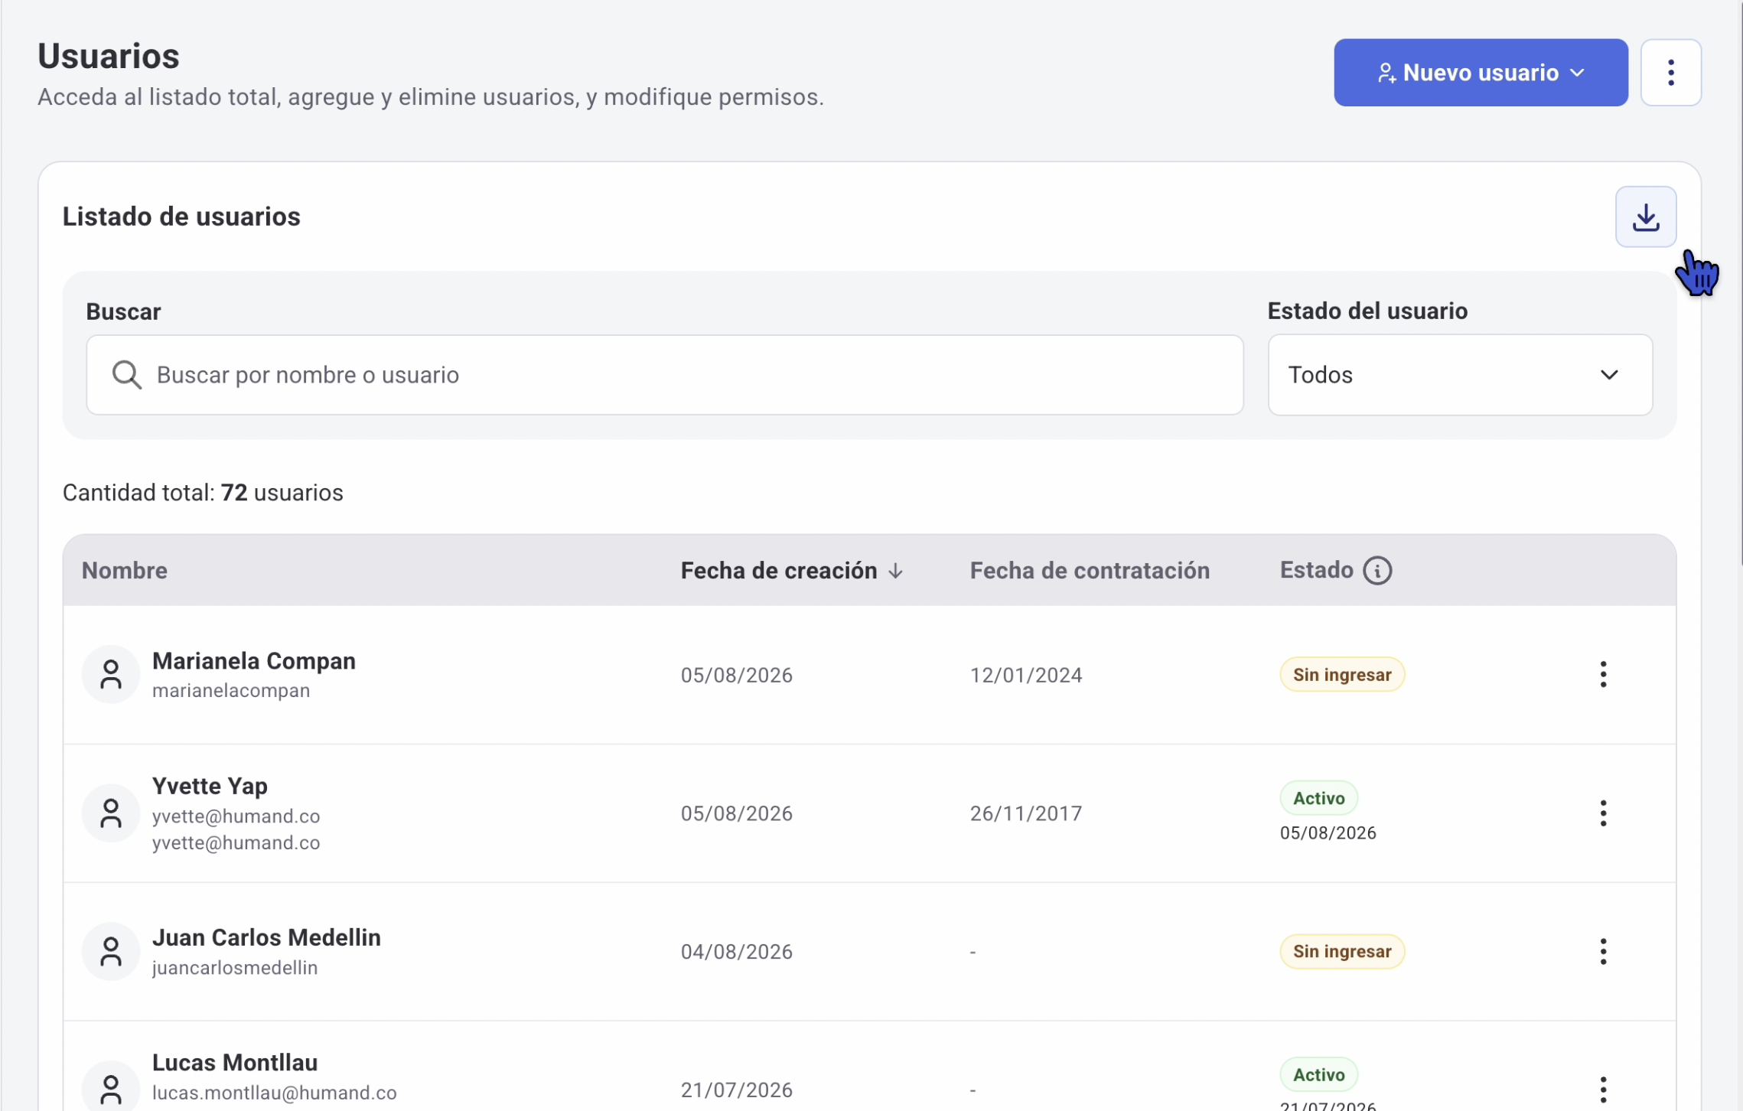Click the name Lucas Montllau
Image resolution: width=1743 pixels, height=1111 pixels.
click(235, 1063)
